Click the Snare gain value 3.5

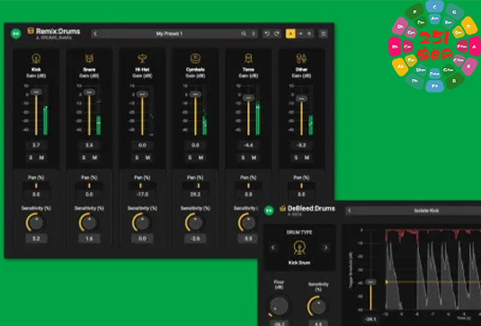point(89,145)
